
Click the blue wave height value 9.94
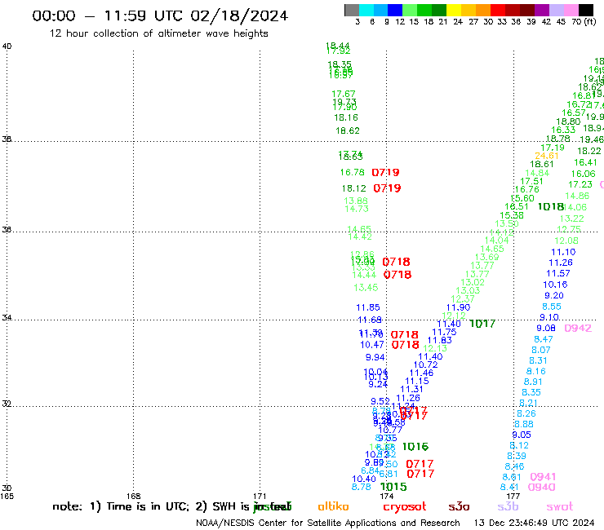[375, 358]
